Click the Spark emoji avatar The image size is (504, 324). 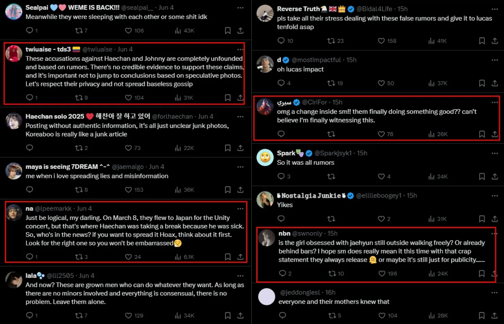pyautogui.click(x=265, y=157)
